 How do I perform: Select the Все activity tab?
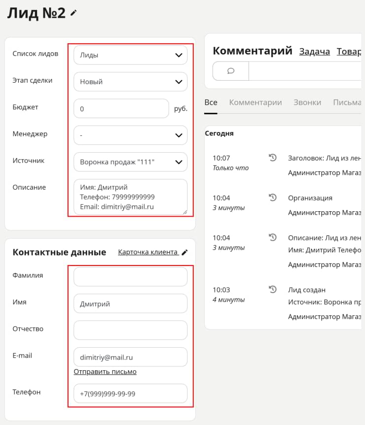coord(211,102)
